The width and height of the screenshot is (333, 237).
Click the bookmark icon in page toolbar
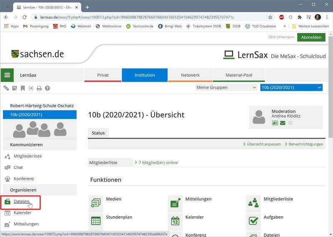(x=22, y=88)
